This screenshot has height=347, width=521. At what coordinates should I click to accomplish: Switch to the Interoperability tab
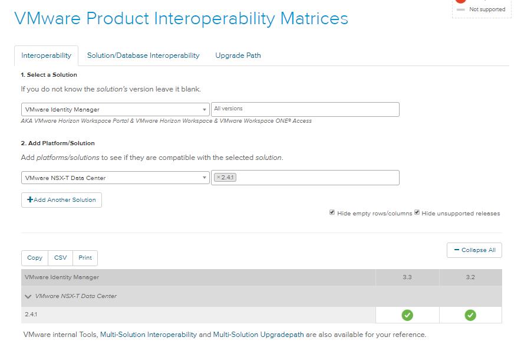click(x=46, y=55)
